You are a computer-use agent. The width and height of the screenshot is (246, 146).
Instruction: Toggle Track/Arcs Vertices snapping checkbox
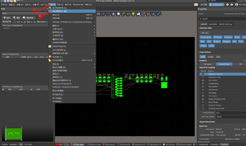pyautogui.click(x=203, y=74)
